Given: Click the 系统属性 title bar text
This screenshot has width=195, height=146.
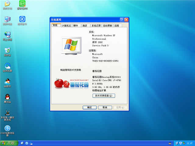Looking at the screenshot, I should click(x=56, y=19).
